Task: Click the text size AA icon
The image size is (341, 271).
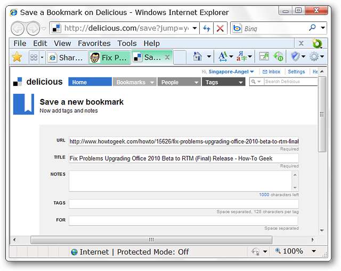Action: coord(223,57)
